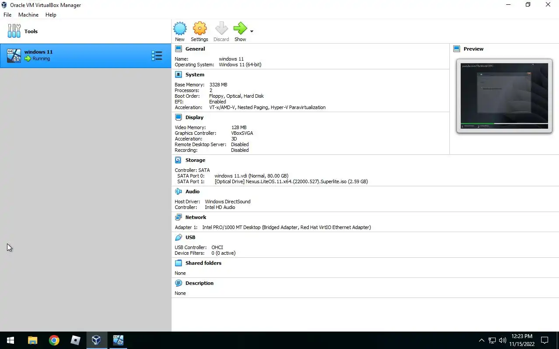Expand the Show button dropdown arrow
Screen dimensions: 559x349
[252, 31]
